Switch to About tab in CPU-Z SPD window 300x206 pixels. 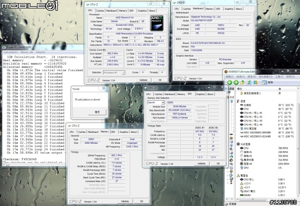pyautogui.click(x=210, y=94)
